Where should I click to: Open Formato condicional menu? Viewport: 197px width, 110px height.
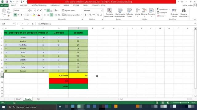(110, 13)
